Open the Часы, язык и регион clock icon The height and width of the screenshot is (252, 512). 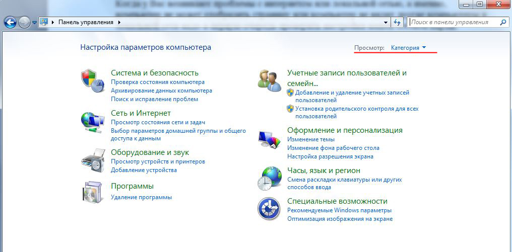[x=270, y=179]
